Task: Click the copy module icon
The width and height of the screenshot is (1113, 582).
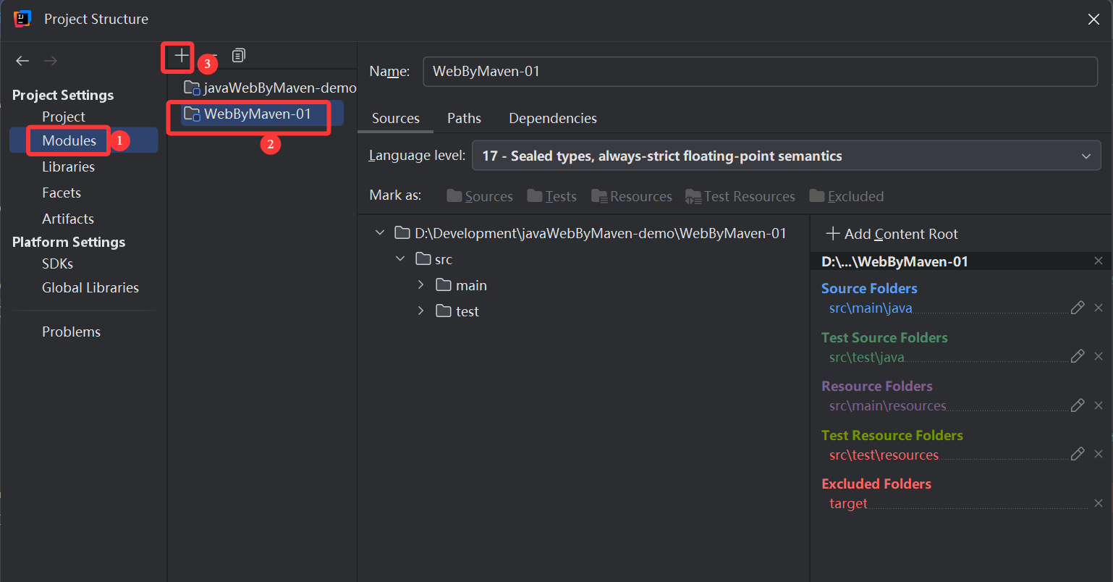Action: click(x=239, y=56)
